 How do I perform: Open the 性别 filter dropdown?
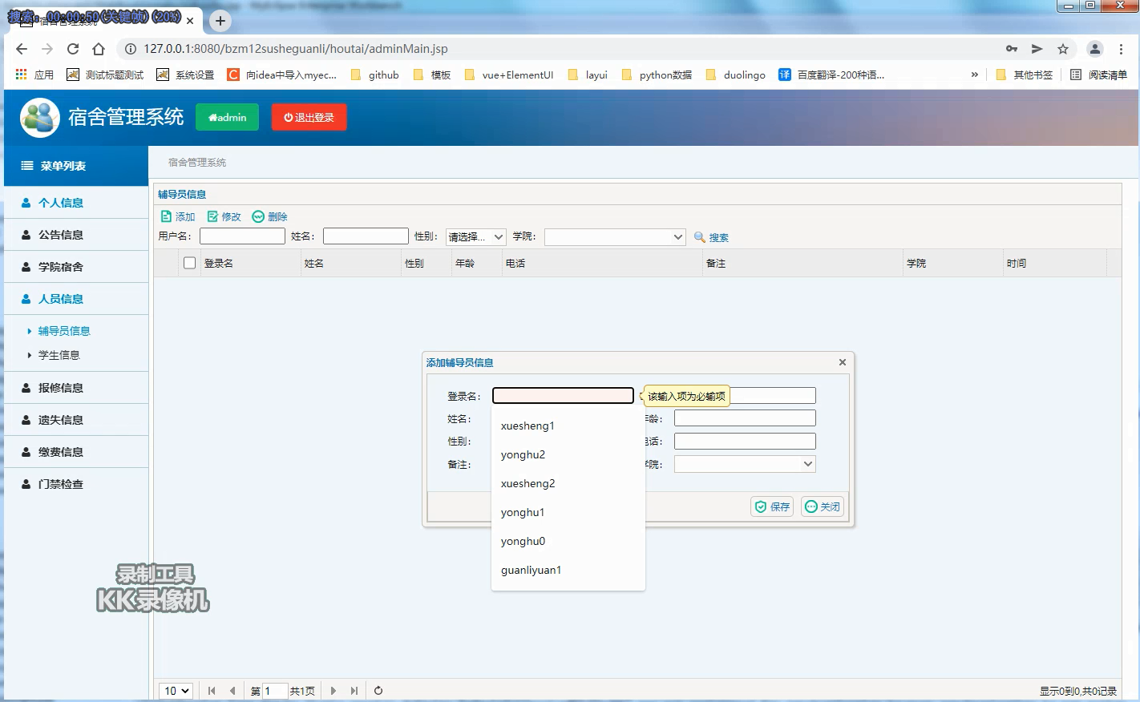(476, 237)
